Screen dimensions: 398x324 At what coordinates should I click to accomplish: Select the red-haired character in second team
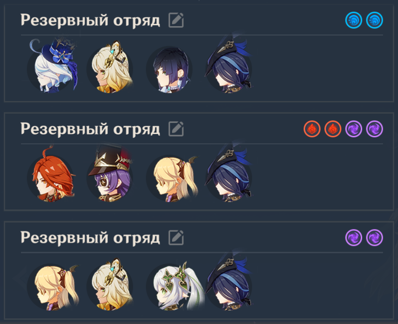[53, 175]
